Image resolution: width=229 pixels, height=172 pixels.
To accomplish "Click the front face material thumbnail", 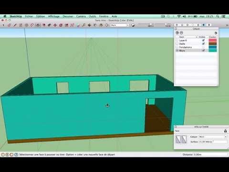I will coord(178,139).
